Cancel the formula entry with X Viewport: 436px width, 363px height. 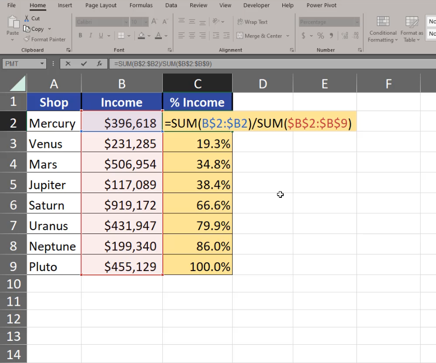click(68, 64)
